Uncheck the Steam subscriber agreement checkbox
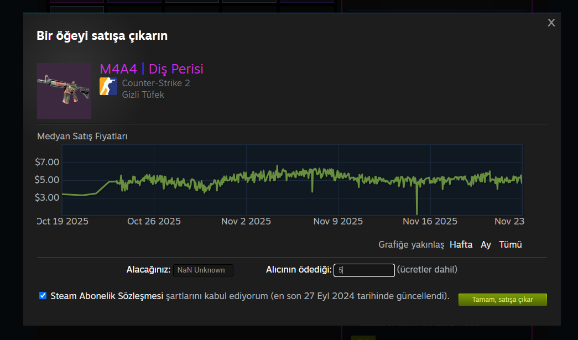Image resolution: width=578 pixels, height=340 pixels. coord(43,295)
